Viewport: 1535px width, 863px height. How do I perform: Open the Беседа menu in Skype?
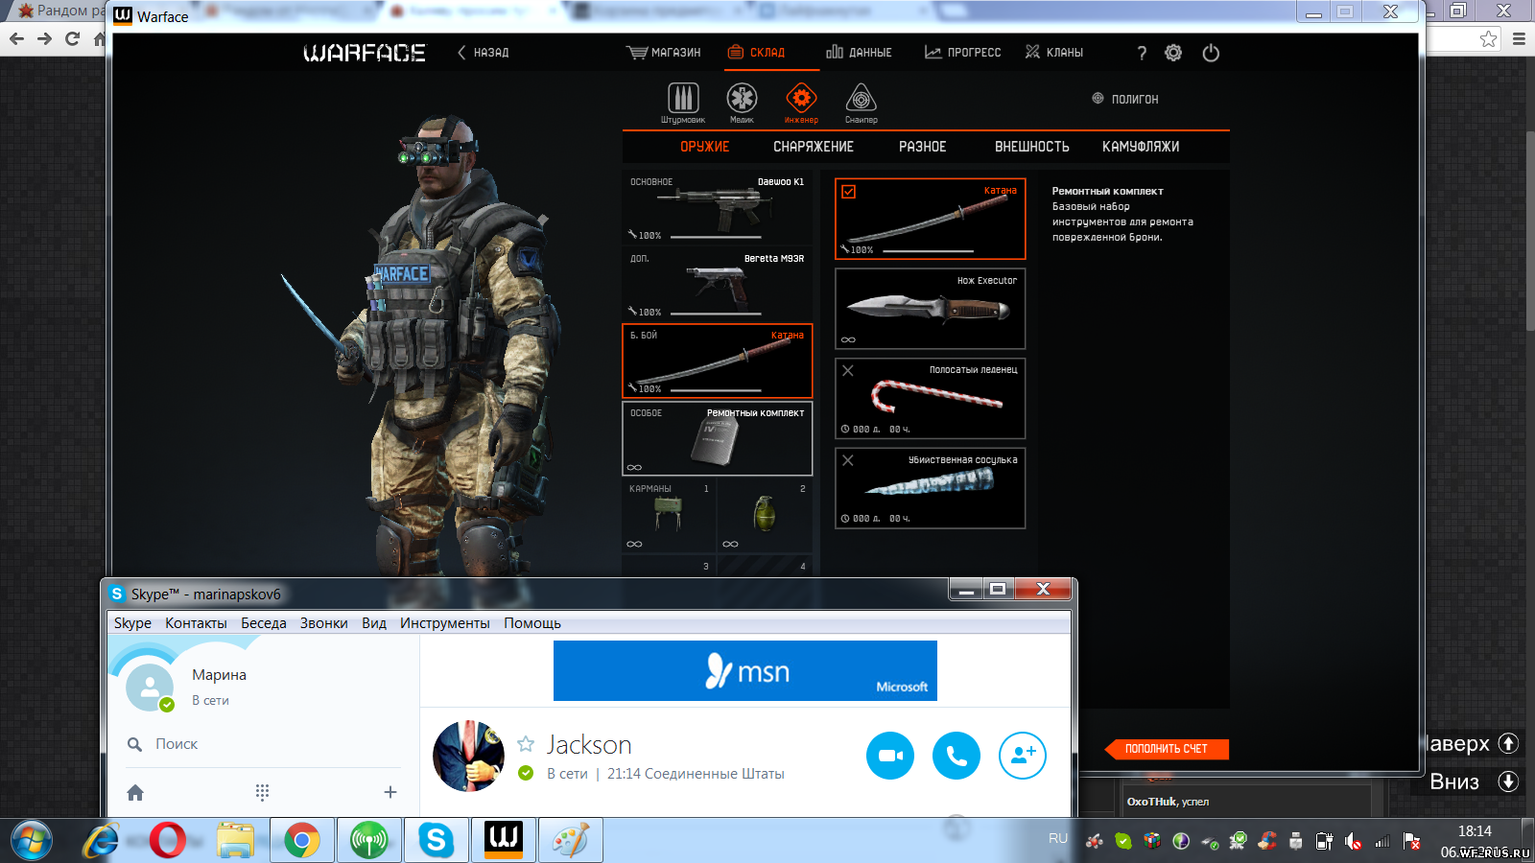264,623
